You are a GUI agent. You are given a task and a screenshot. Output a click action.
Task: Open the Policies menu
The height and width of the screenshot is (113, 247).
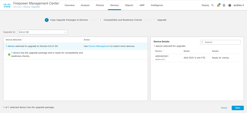(100, 5)
